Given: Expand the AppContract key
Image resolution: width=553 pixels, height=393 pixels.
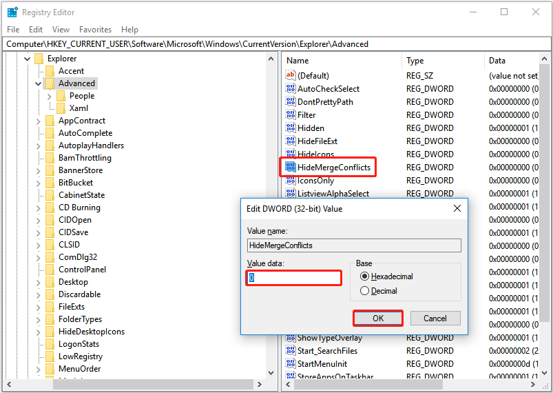Looking at the screenshot, I should (x=39, y=121).
